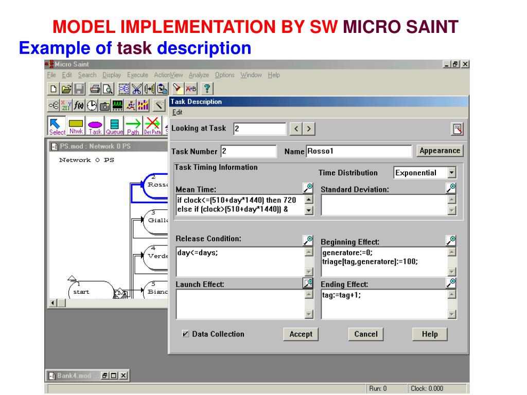Click the flashlight Find icon
The image size is (527, 395).
(177, 88)
